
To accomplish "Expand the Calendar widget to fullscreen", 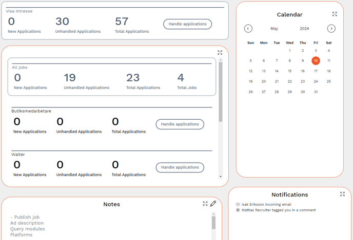I will coord(335,14).
